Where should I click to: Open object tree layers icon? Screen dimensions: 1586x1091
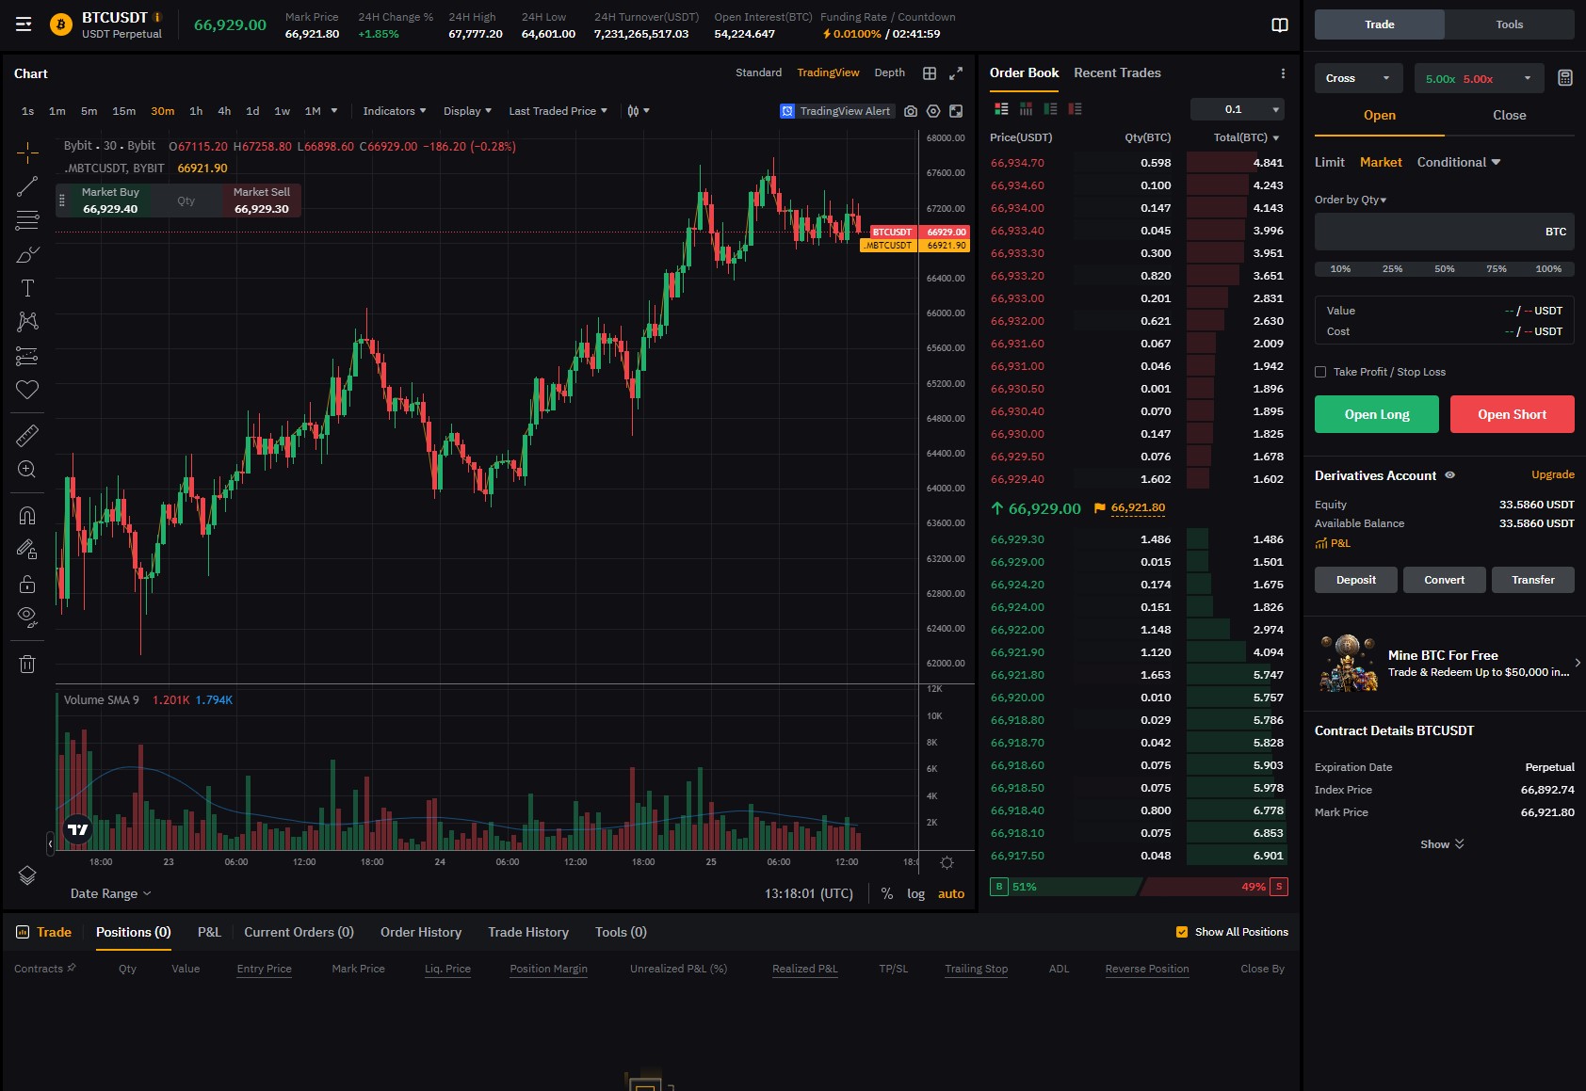[27, 875]
